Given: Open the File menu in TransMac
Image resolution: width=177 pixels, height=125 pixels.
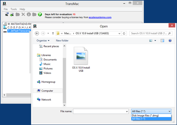Looking at the screenshot, I should [6, 9].
